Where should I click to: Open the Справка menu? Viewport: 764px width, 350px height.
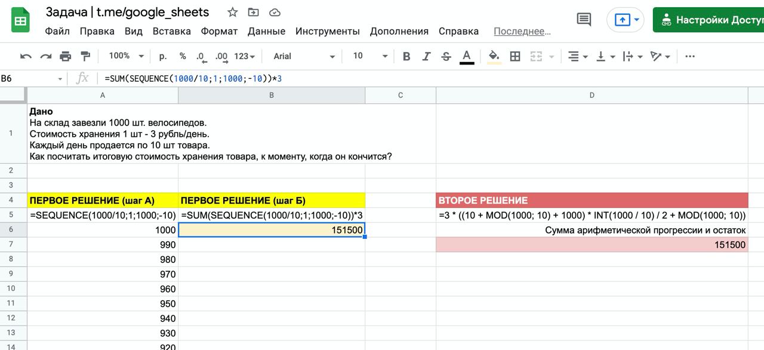tap(458, 31)
